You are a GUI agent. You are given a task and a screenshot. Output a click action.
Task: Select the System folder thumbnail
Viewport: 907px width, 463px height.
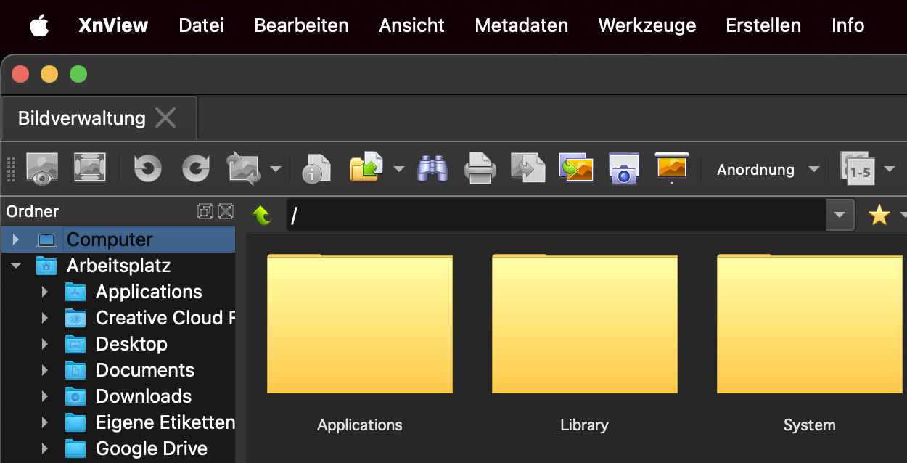(x=810, y=324)
